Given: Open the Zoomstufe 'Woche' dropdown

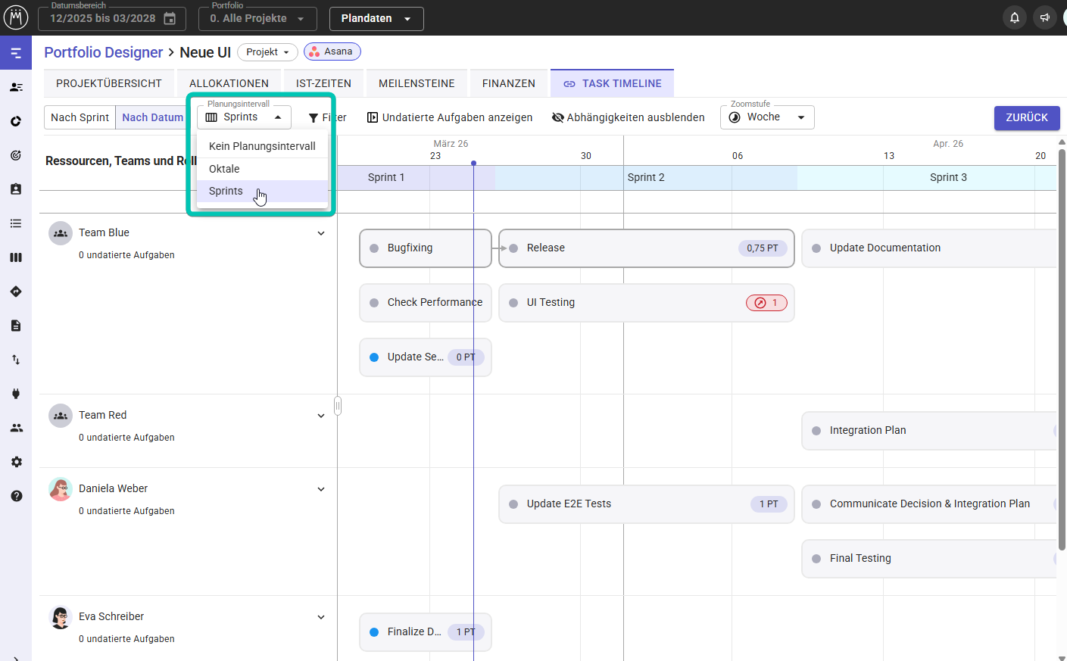Looking at the screenshot, I should click(767, 117).
